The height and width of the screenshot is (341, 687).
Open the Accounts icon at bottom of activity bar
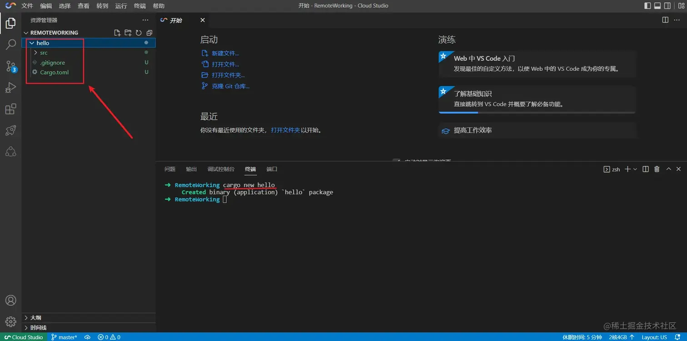click(10, 300)
